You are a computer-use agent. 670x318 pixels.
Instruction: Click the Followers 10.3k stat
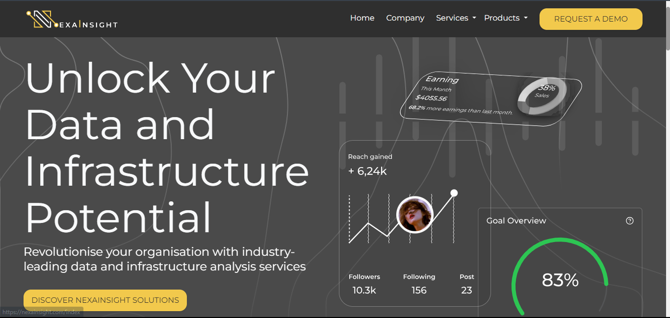click(364, 284)
